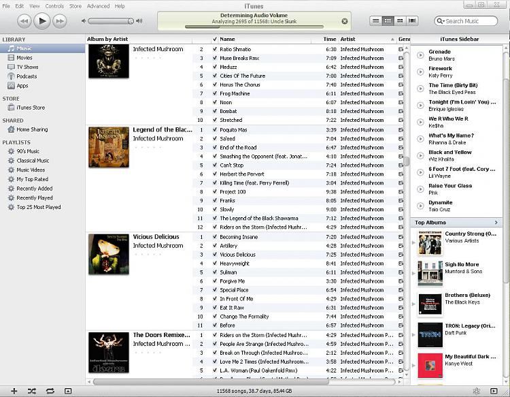Click the TRON: Legacy album cover
The height and width of the screenshot is (397, 510).
pos(430,335)
